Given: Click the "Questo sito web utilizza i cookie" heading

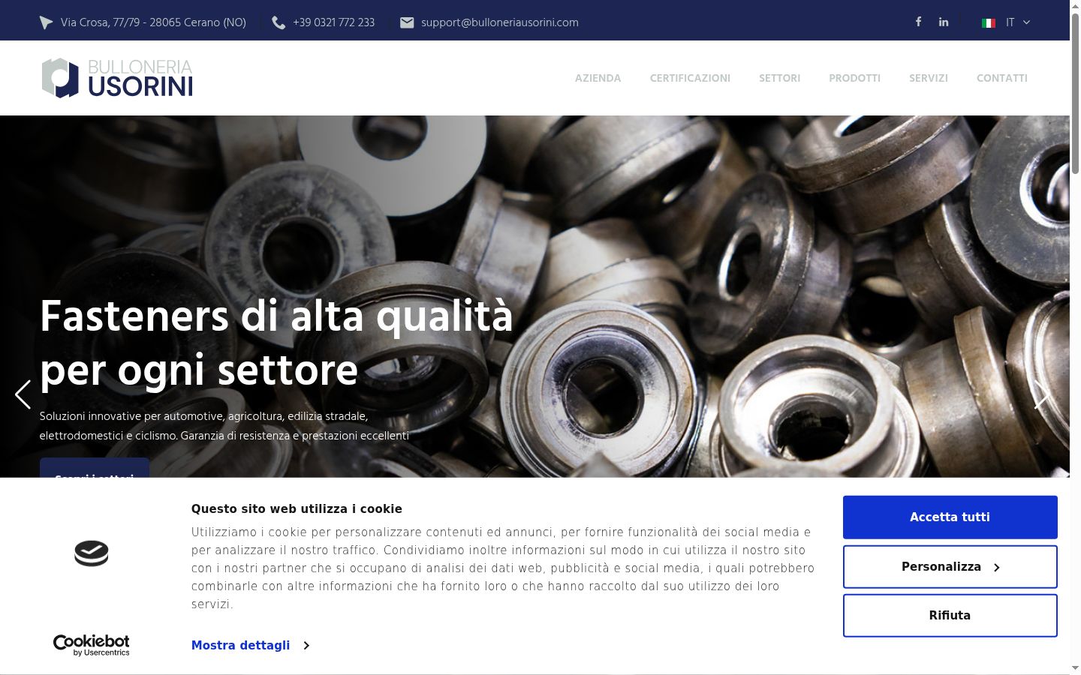Looking at the screenshot, I should (x=297, y=508).
